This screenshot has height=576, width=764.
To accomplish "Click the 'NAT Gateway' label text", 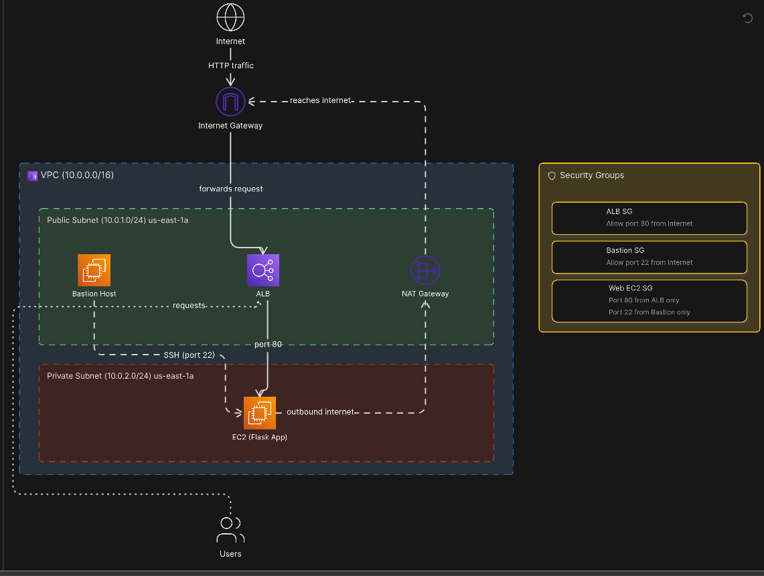I will 425,294.
